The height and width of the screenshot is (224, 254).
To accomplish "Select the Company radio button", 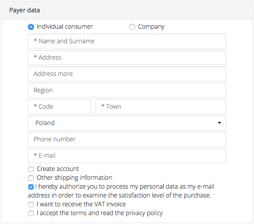I will [x=132, y=27].
